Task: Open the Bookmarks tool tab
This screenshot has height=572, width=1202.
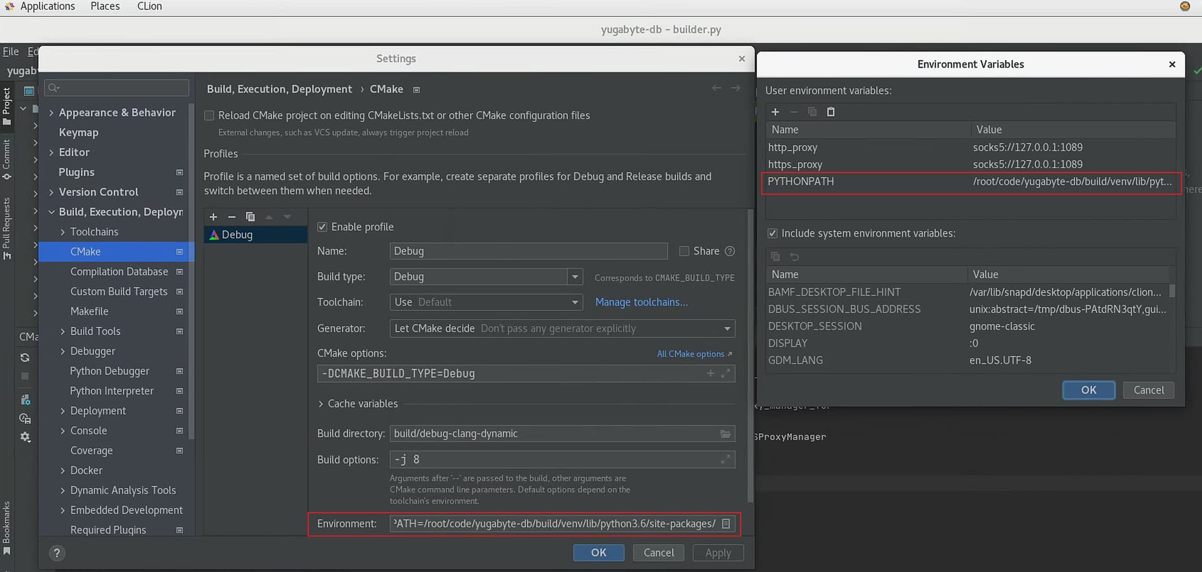Action: [x=7, y=528]
